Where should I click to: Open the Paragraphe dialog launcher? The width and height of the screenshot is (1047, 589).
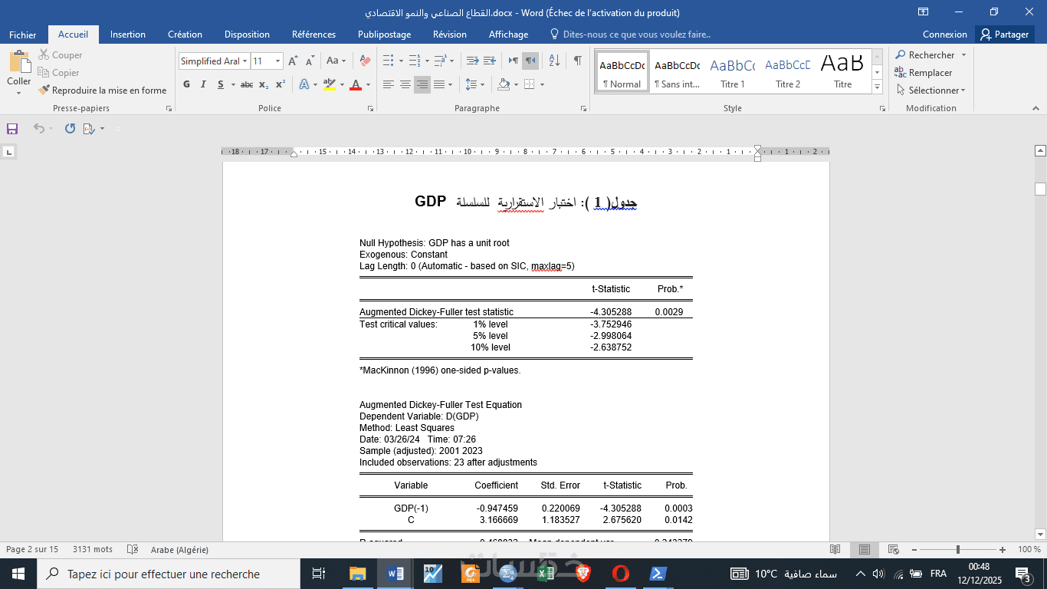coord(584,109)
